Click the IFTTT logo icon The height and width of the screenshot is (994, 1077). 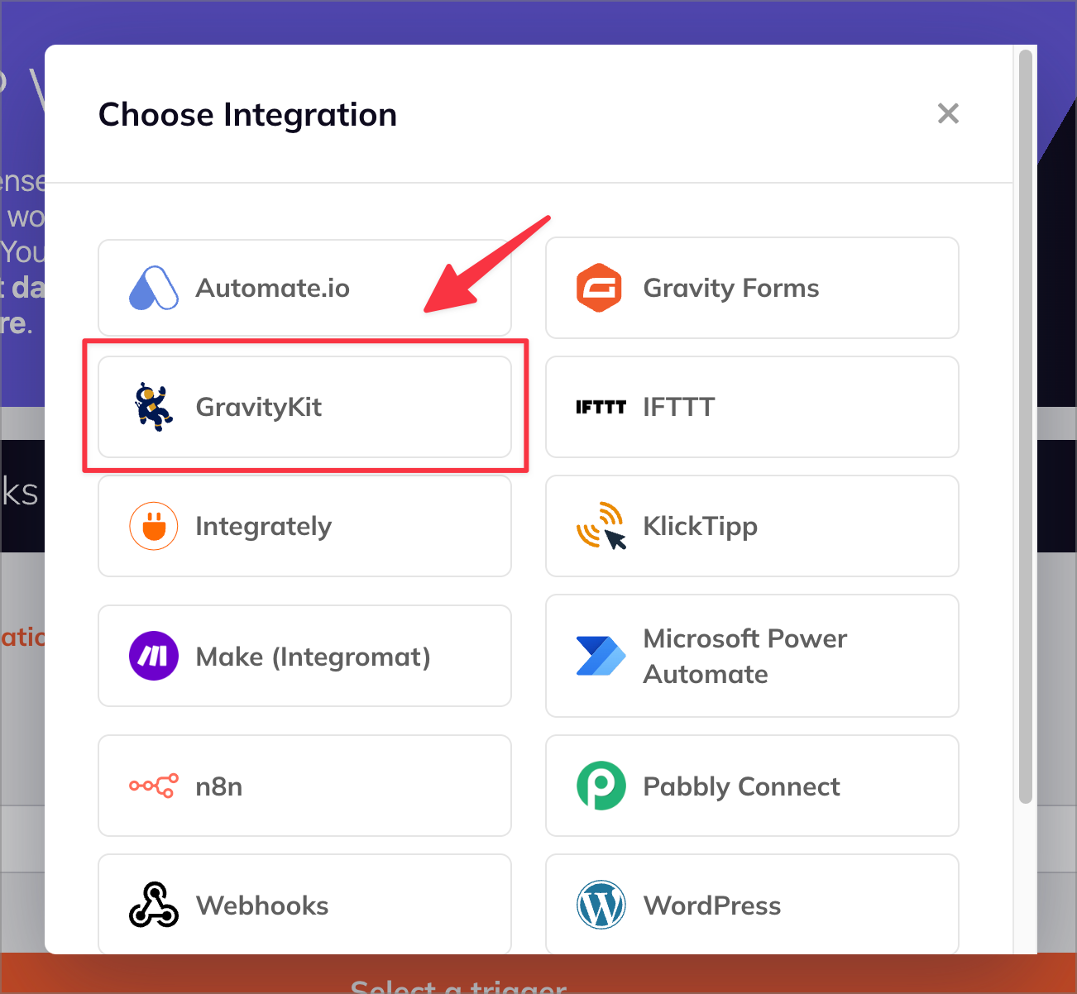tap(601, 407)
